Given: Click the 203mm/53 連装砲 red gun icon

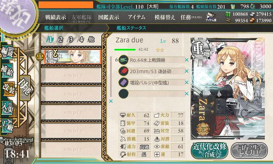Looking at the screenshot, I should click(x=123, y=71).
